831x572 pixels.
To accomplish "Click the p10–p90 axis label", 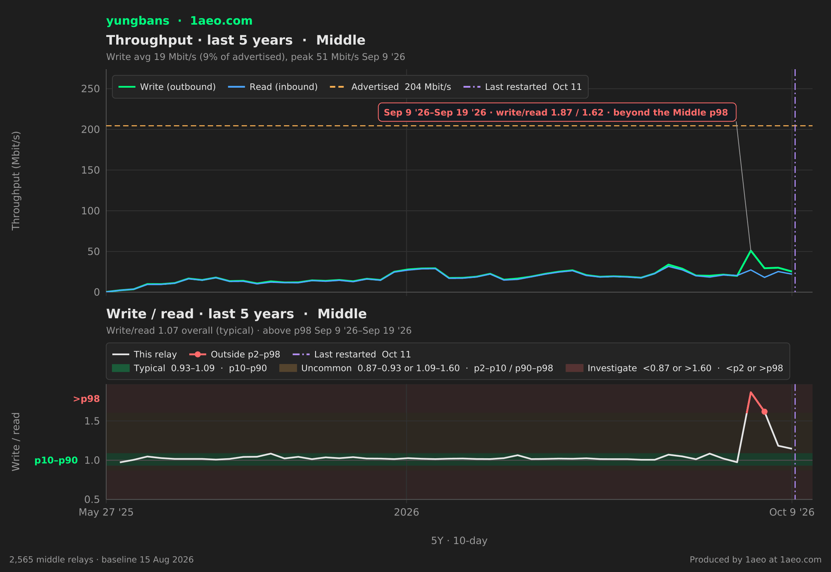I will 56,460.
